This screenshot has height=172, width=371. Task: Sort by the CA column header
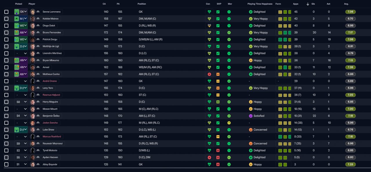click(104, 4)
